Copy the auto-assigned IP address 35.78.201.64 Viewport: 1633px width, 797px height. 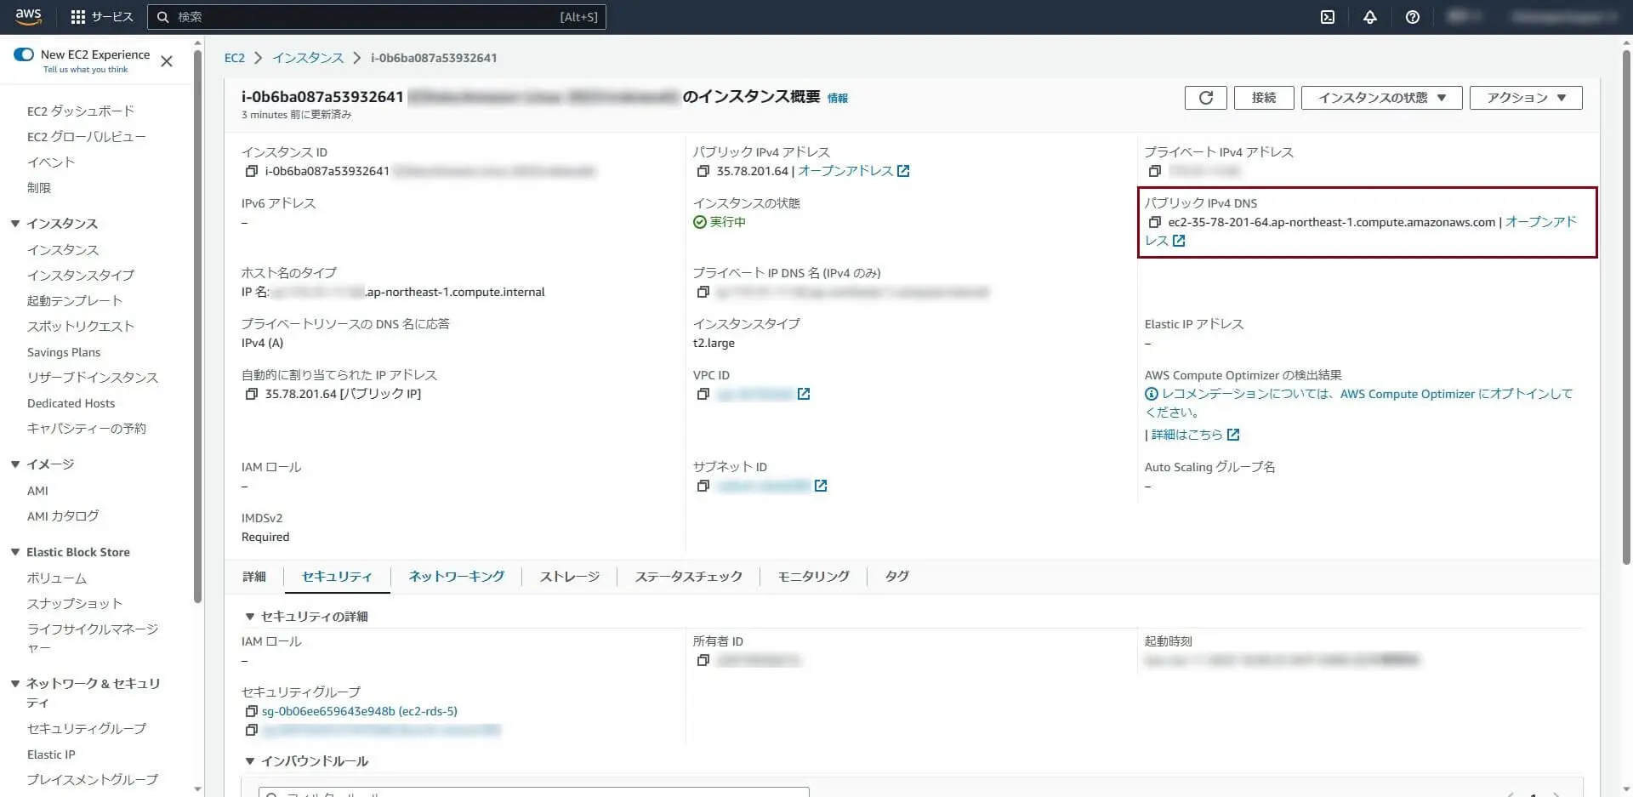251,394
